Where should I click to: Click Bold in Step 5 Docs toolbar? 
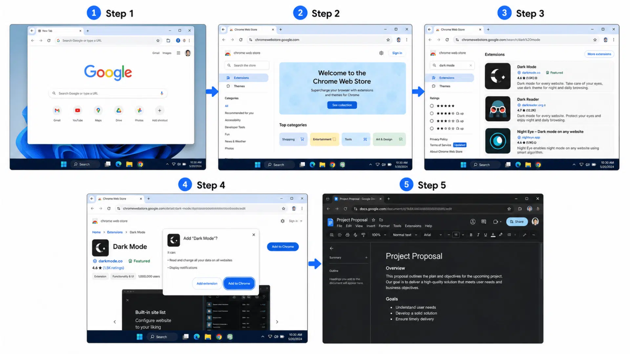pos(471,235)
